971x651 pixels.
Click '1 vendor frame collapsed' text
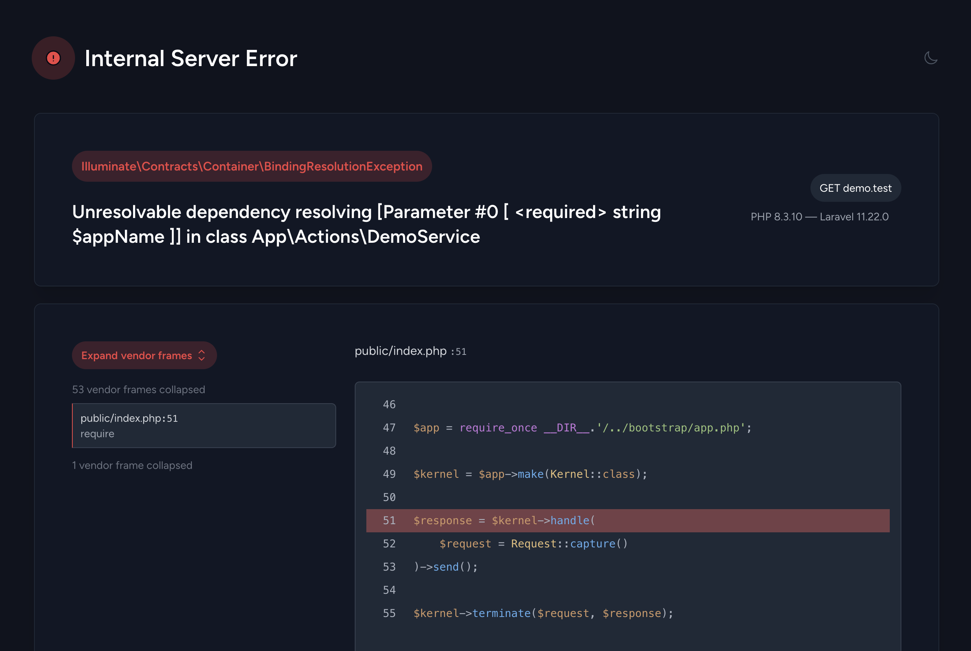tap(132, 465)
